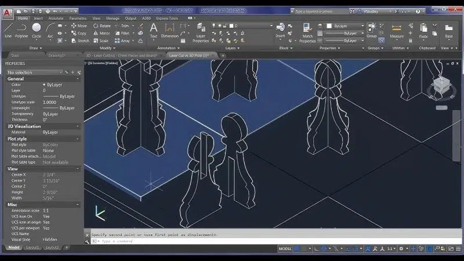Screen dimensions: 464x261
Task: Activate the Stretch command
Action: 80,41
